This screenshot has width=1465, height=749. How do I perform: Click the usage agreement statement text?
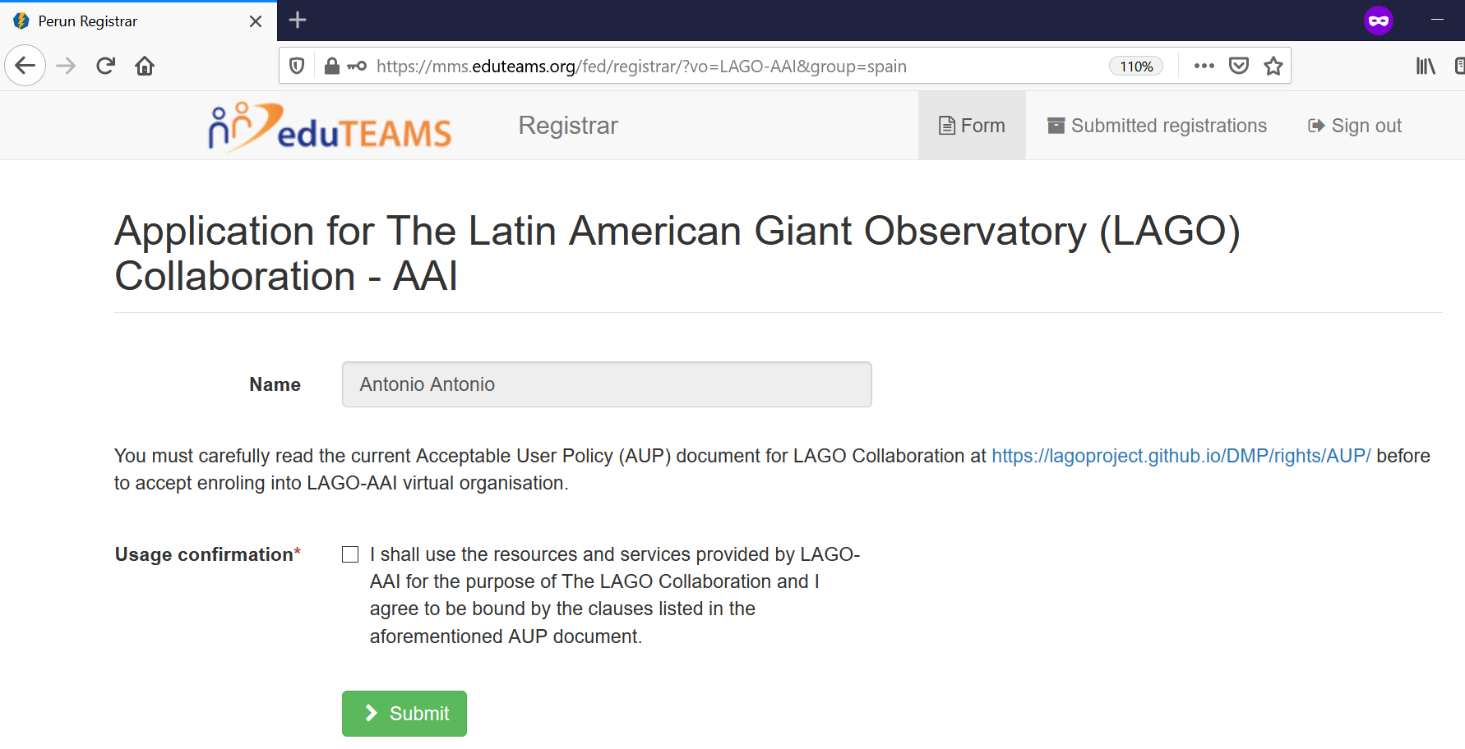pos(615,595)
